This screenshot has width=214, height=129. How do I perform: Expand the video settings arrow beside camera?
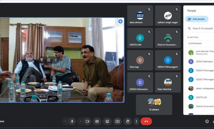[81, 121]
